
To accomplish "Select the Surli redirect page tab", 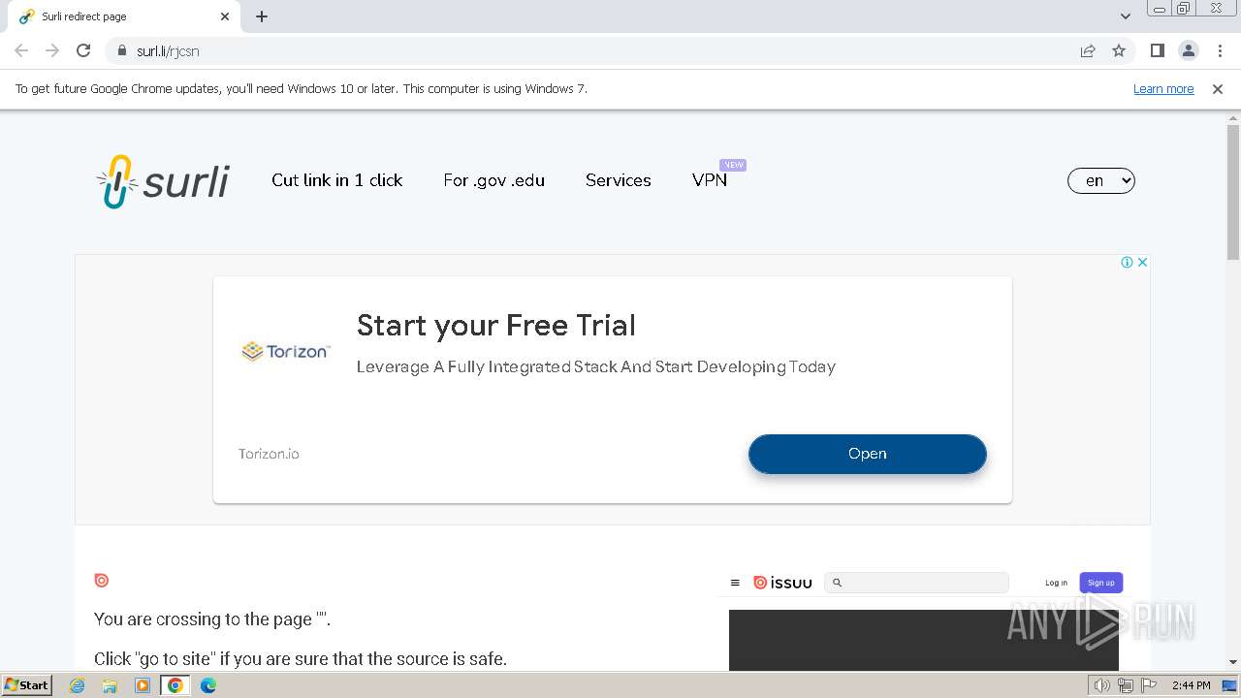I will pos(123,16).
